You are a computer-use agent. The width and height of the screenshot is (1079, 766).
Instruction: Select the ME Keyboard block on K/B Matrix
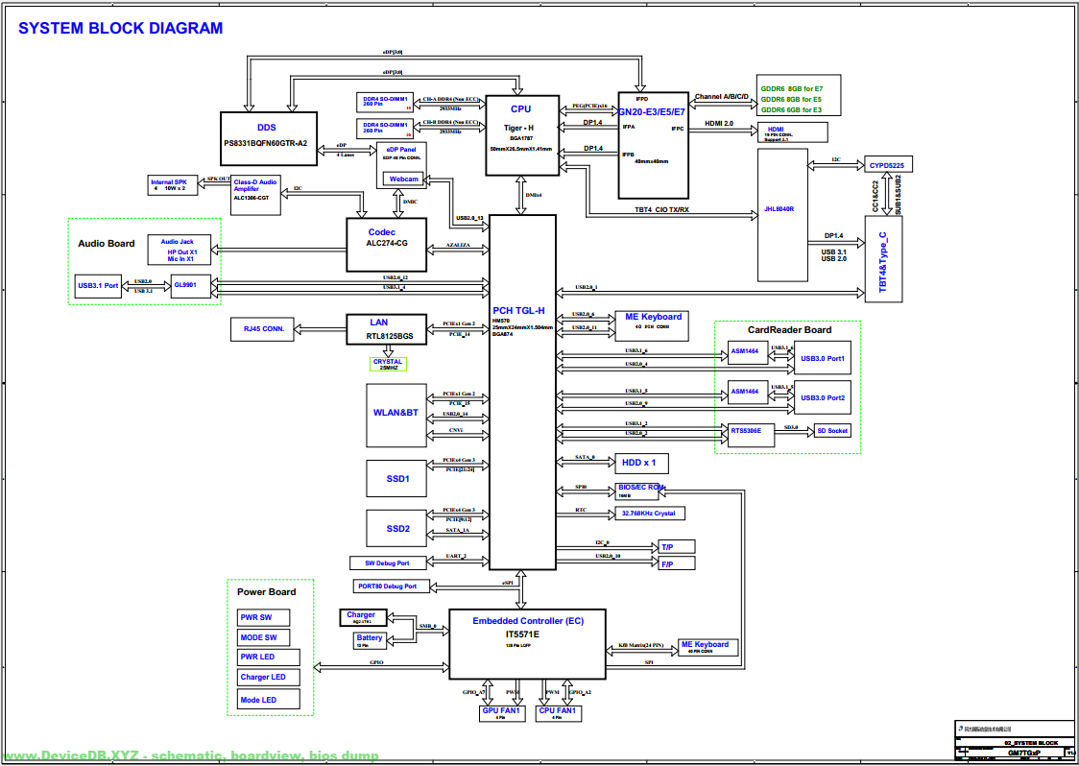708,647
